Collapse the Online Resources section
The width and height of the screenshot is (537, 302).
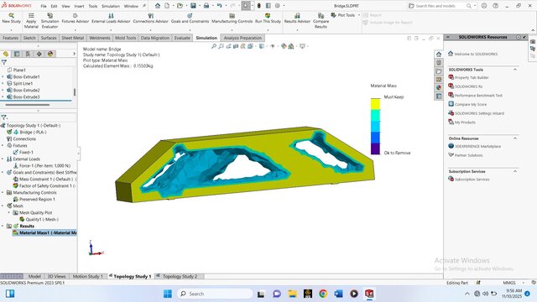pos(515,138)
